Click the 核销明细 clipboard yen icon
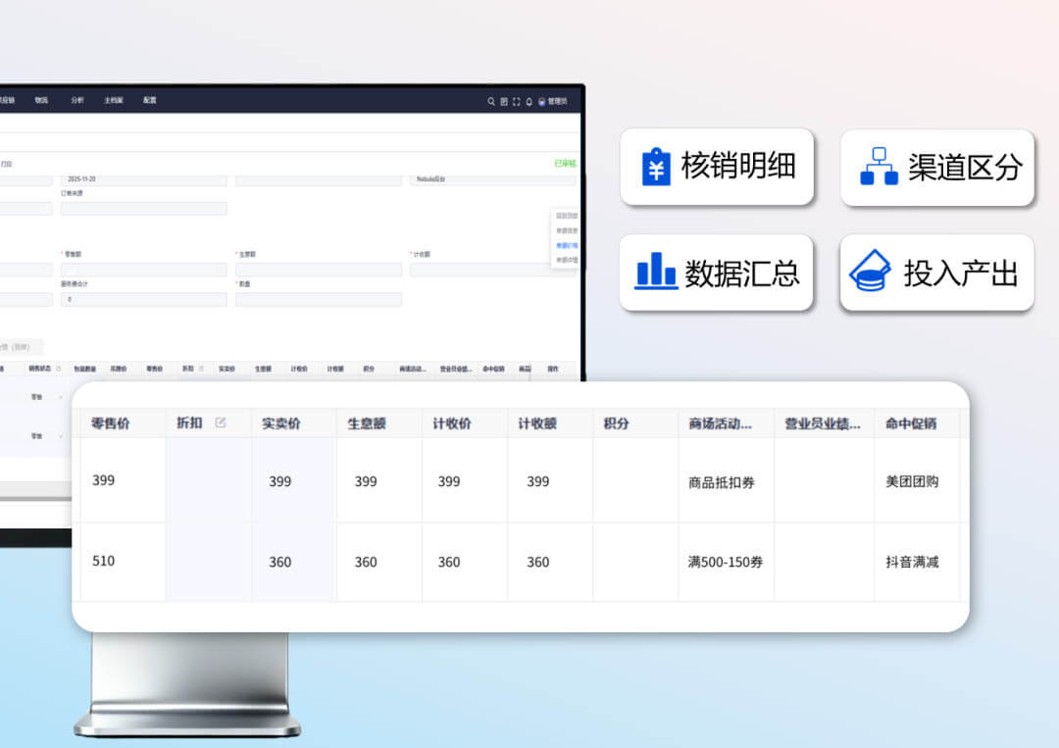Image resolution: width=1059 pixels, height=748 pixels. 655,167
